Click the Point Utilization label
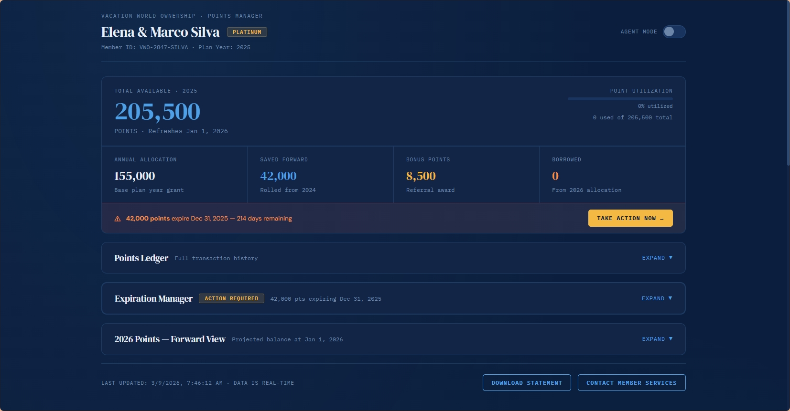 click(x=641, y=91)
